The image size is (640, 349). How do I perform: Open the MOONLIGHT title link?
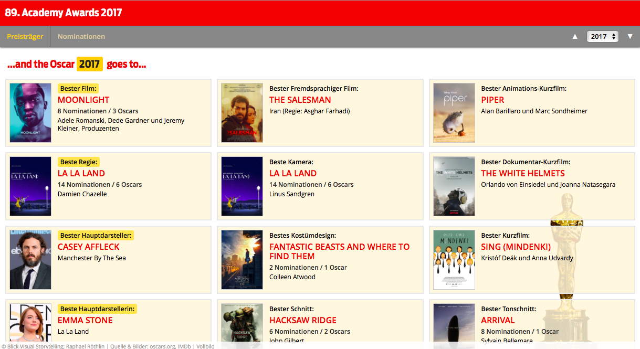pyautogui.click(x=83, y=100)
